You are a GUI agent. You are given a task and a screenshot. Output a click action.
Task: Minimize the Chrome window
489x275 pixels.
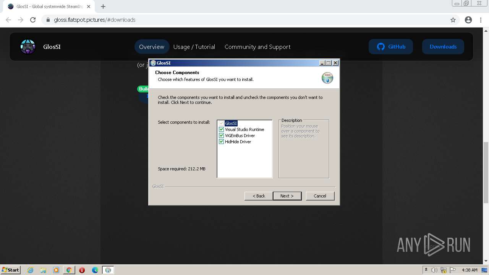point(457,3)
